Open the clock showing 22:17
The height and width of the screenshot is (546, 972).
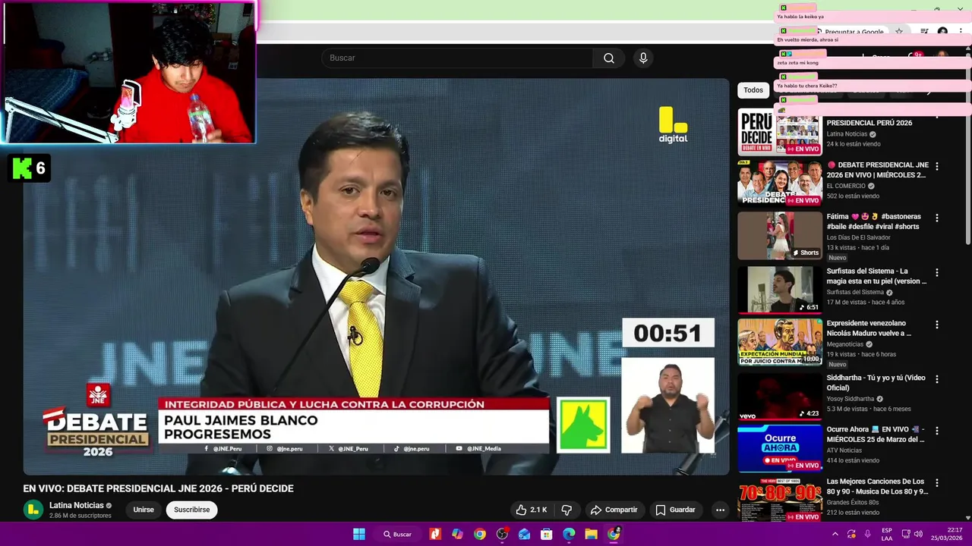click(x=948, y=534)
